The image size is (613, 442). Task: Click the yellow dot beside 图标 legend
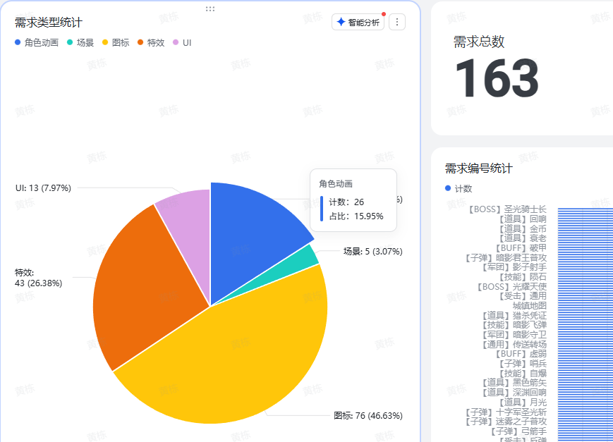coord(106,43)
